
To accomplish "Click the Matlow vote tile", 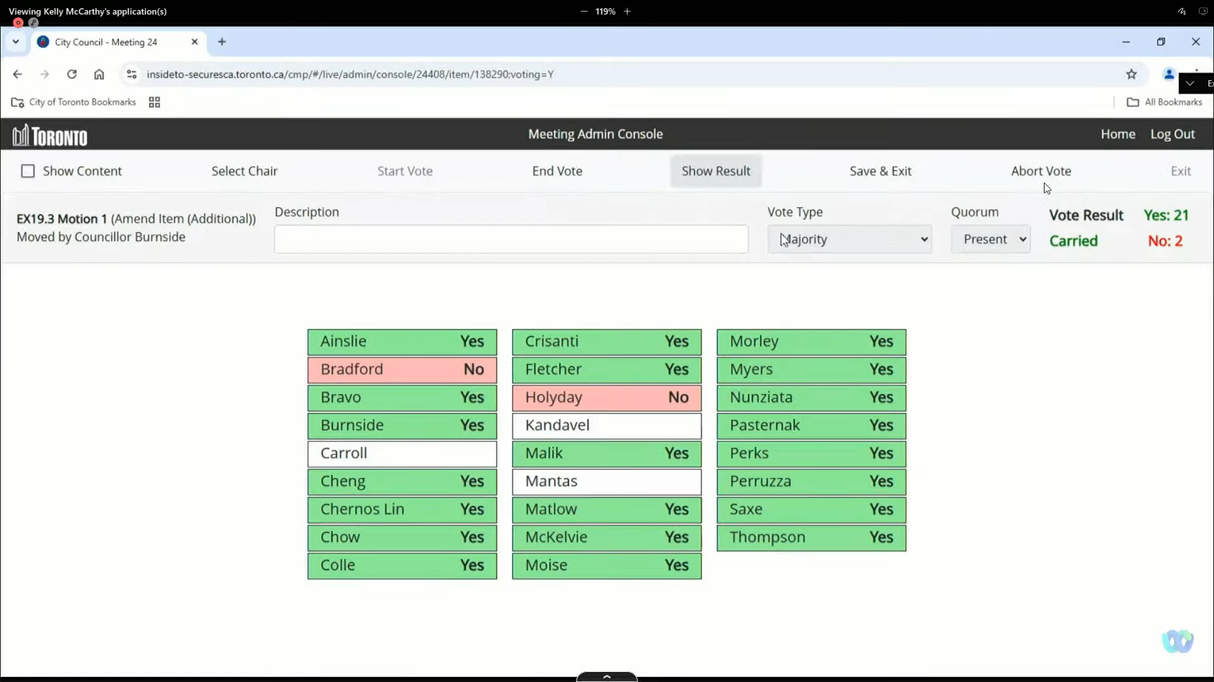I will coord(606,510).
